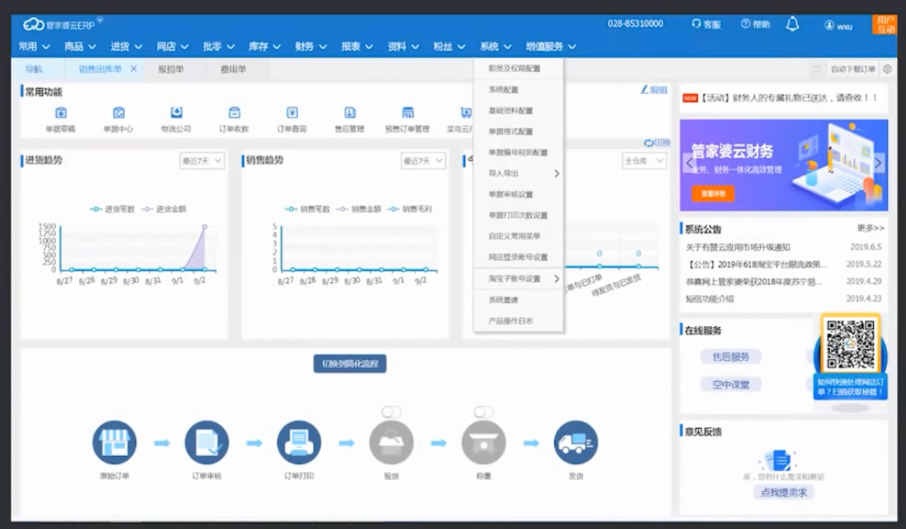Viewport: 906px width, 529px height.
Task: Click the 发货 truck workflow icon
Action: (x=575, y=442)
